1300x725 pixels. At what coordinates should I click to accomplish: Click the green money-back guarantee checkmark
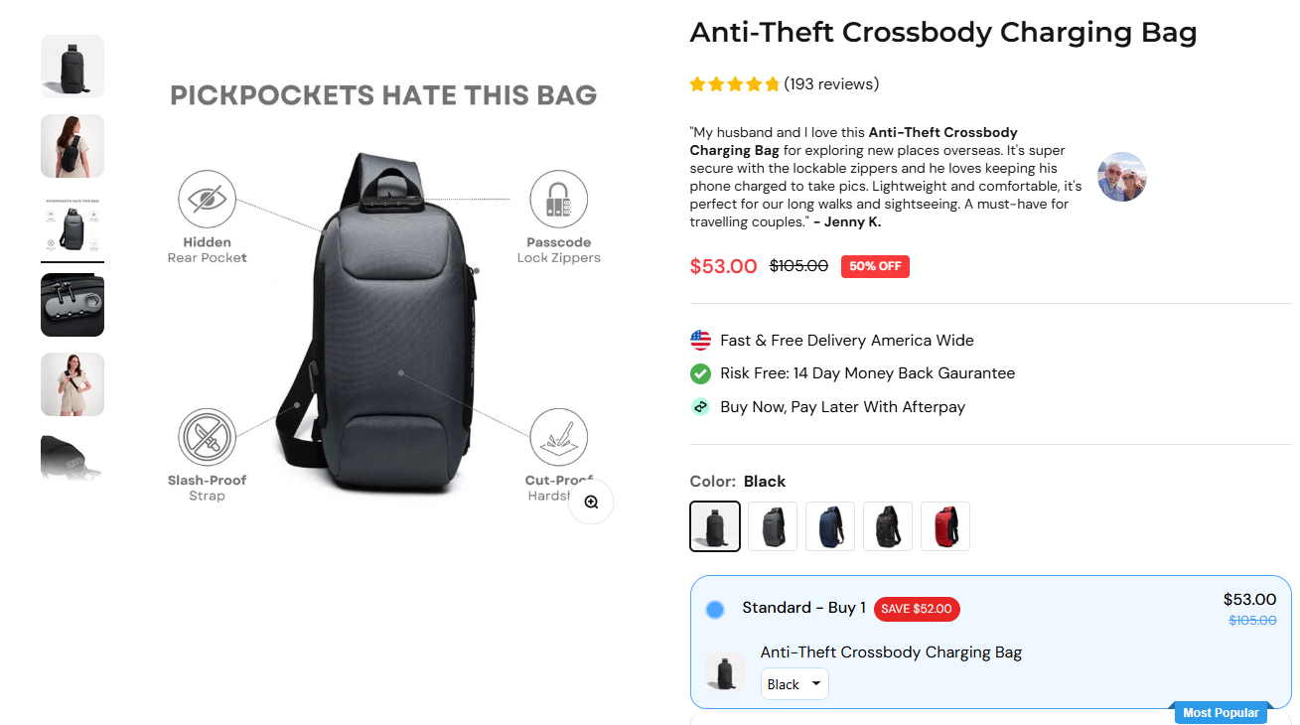click(700, 373)
